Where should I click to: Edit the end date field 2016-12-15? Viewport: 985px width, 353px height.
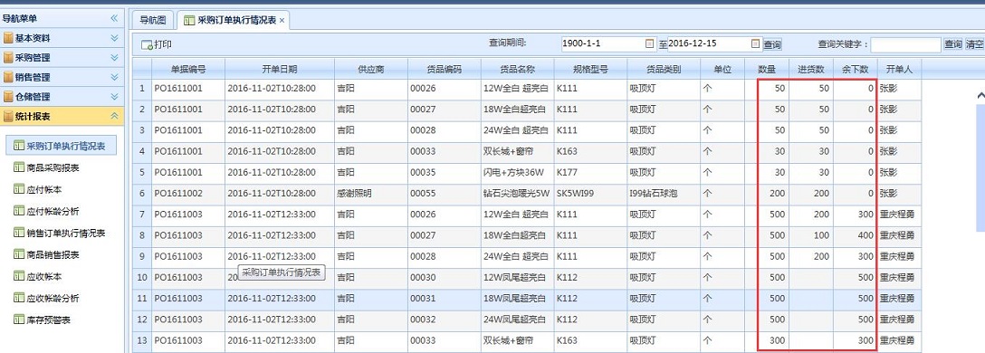click(709, 44)
